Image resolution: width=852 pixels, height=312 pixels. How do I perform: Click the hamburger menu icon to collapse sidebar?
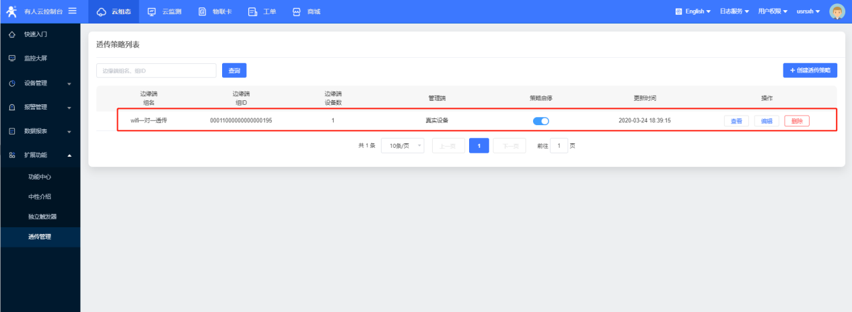(x=72, y=11)
